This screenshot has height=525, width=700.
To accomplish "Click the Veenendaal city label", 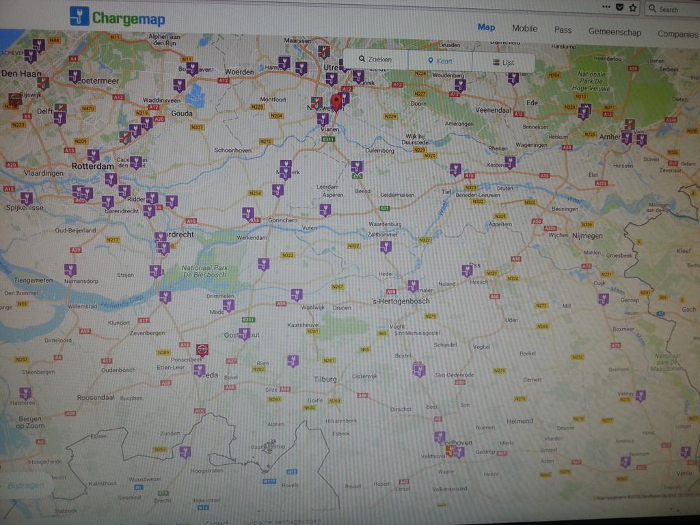I will pyautogui.click(x=493, y=110).
